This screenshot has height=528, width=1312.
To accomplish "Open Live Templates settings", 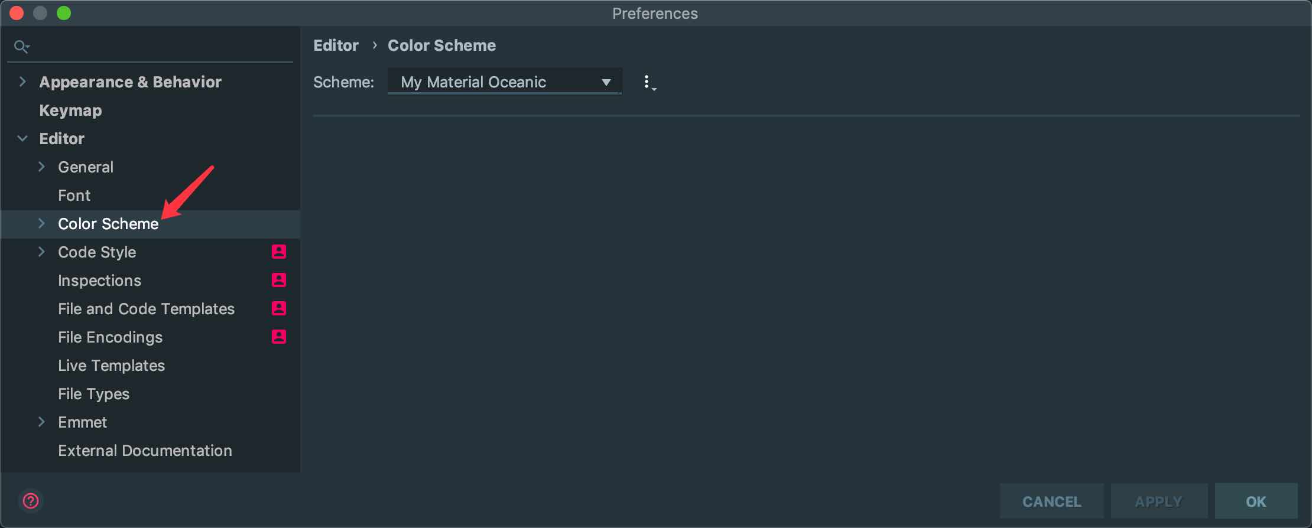I will coord(111,366).
